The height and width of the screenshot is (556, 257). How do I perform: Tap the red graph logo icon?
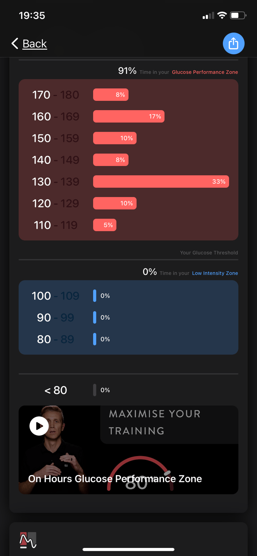coord(28,540)
